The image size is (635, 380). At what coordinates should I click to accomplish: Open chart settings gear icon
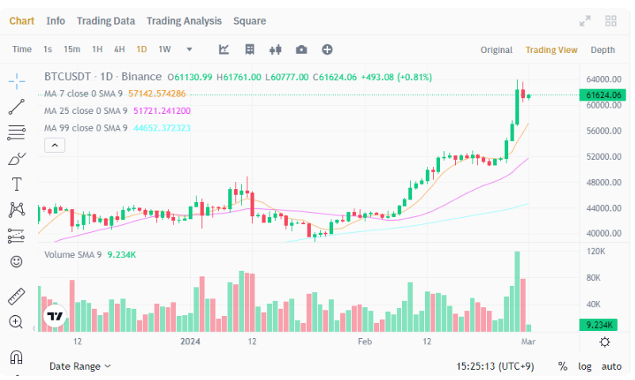point(604,342)
